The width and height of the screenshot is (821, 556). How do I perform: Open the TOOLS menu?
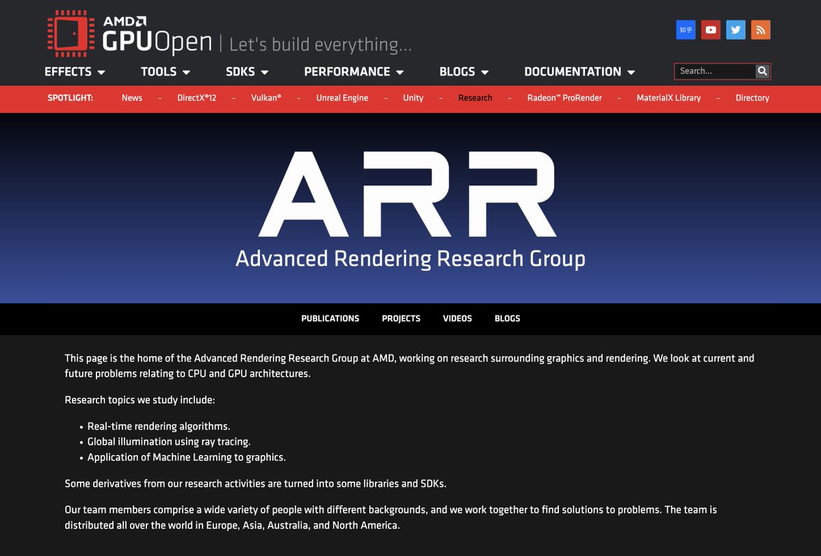pyautogui.click(x=164, y=71)
